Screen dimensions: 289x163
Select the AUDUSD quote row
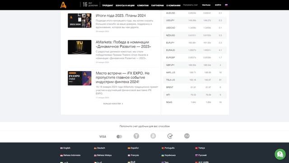[195, 13]
